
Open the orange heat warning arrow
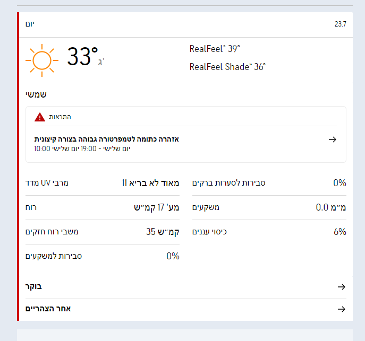coord(333,139)
